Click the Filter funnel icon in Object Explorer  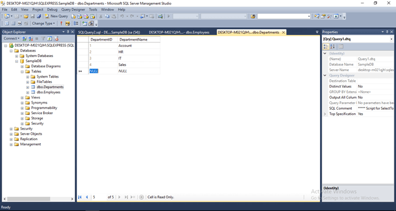[x=43, y=38]
